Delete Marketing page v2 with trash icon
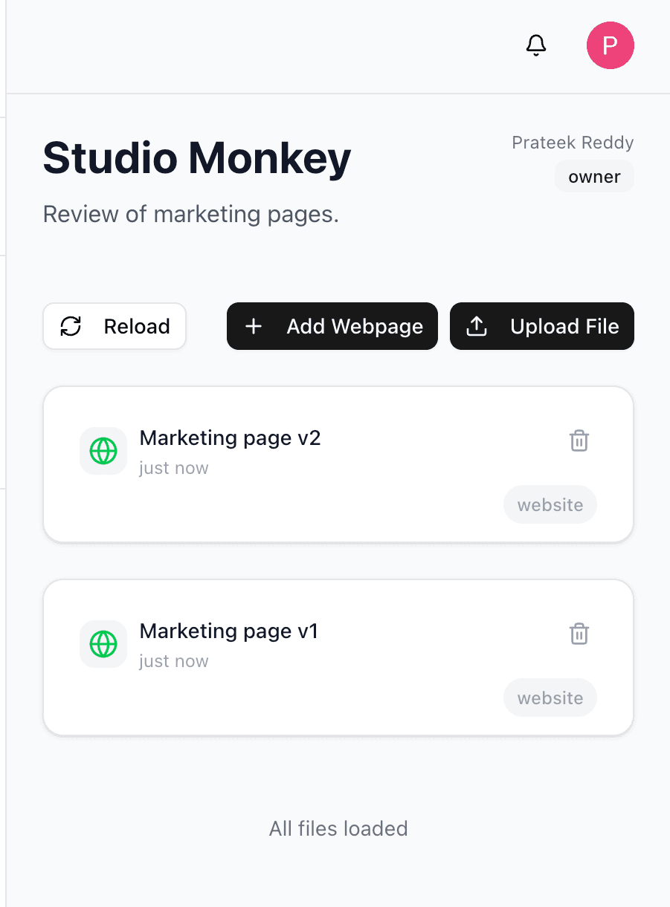Viewport: 670px width, 907px height. coord(579,441)
